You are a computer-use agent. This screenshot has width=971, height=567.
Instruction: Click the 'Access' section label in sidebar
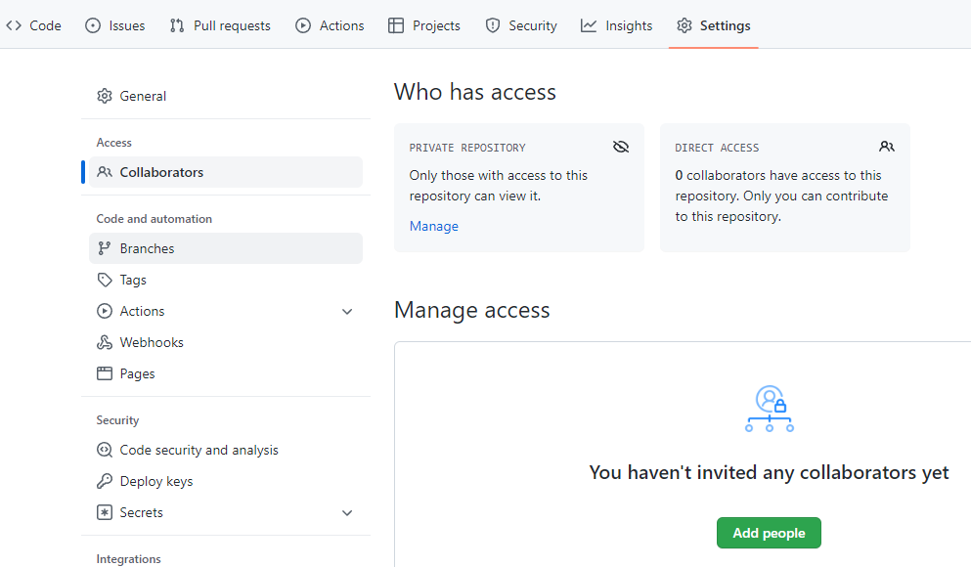point(114,143)
